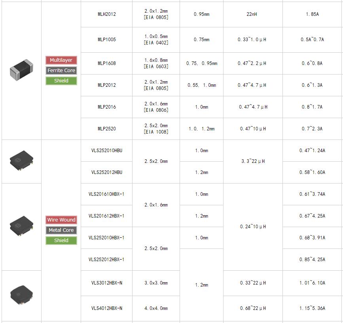Click the MLP2520 part name
343x323 pixels.
(107, 129)
